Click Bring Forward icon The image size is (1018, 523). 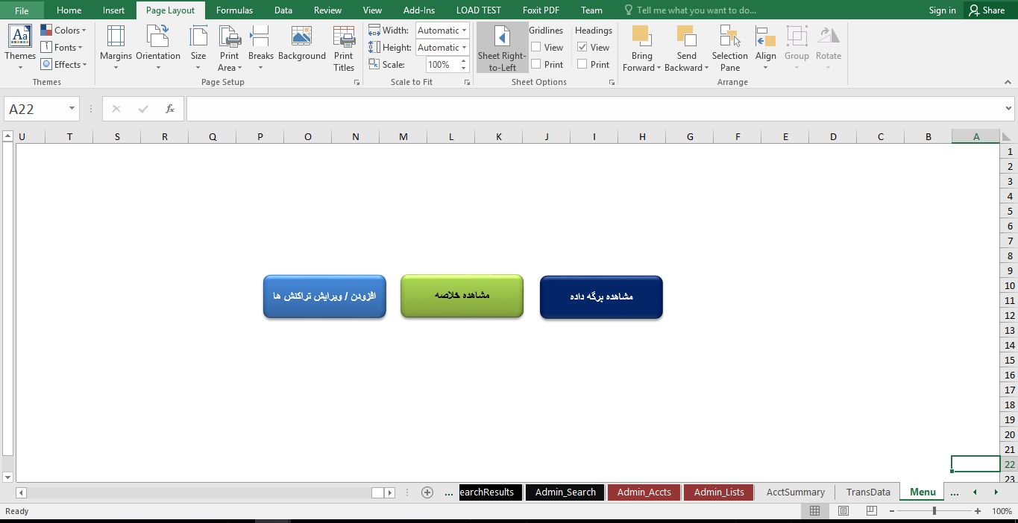pos(641,37)
